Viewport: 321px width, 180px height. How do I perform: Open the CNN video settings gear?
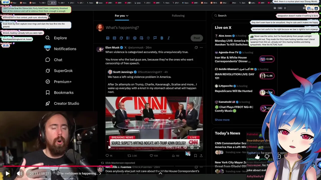tap(192, 147)
